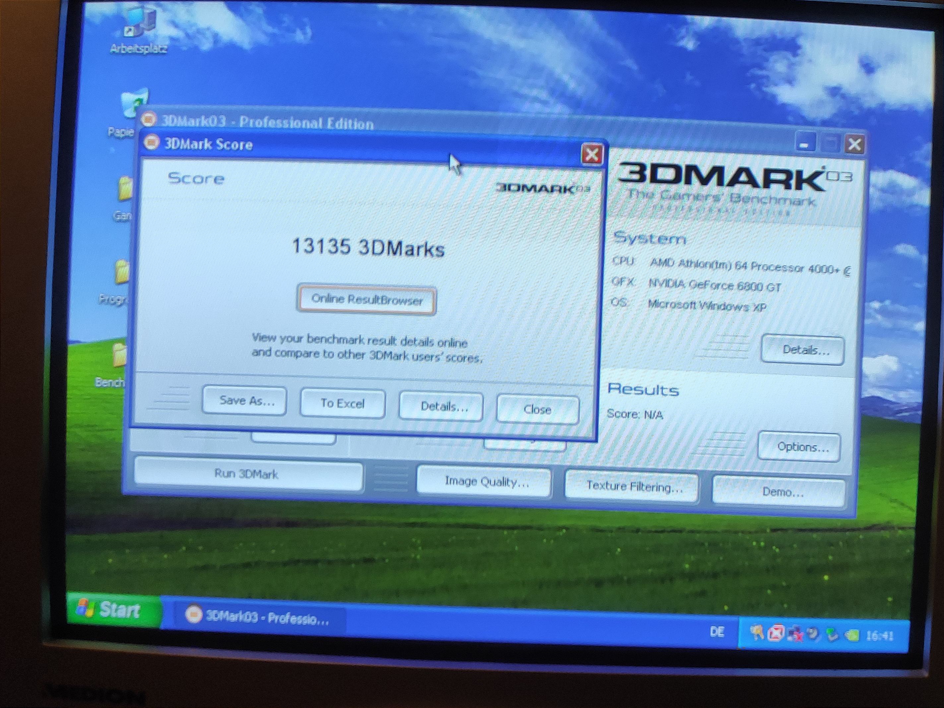944x708 pixels.
Task: Open the partially hidden Gam... desktop folder
Action: (x=124, y=189)
